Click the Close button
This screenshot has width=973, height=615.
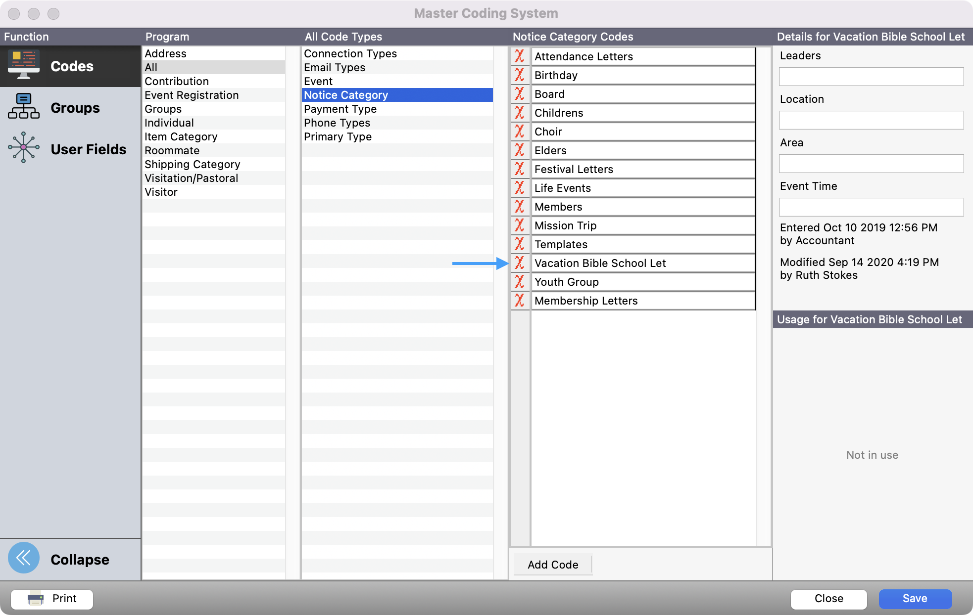pyautogui.click(x=828, y=598)
